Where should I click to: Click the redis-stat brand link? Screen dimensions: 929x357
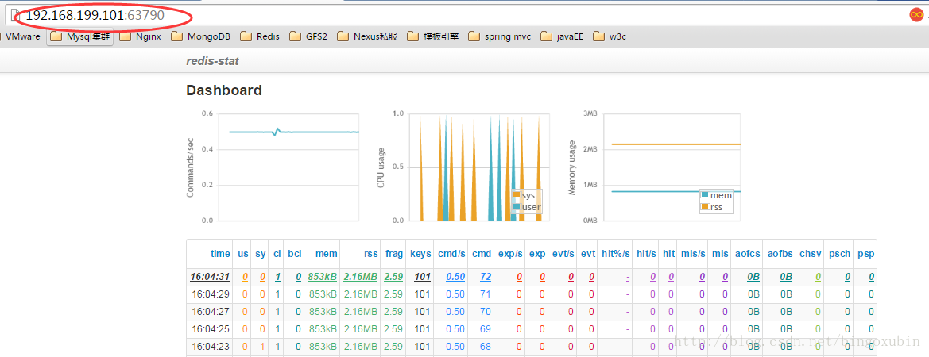point(213,61)
